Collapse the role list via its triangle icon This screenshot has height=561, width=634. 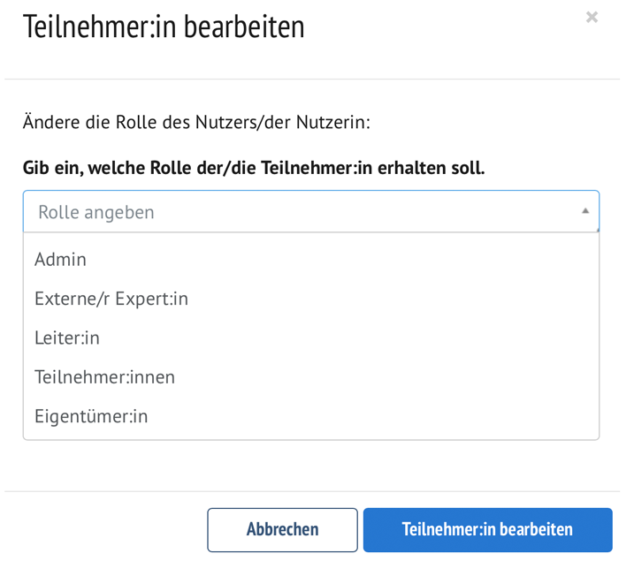click(x=585, y=211)
